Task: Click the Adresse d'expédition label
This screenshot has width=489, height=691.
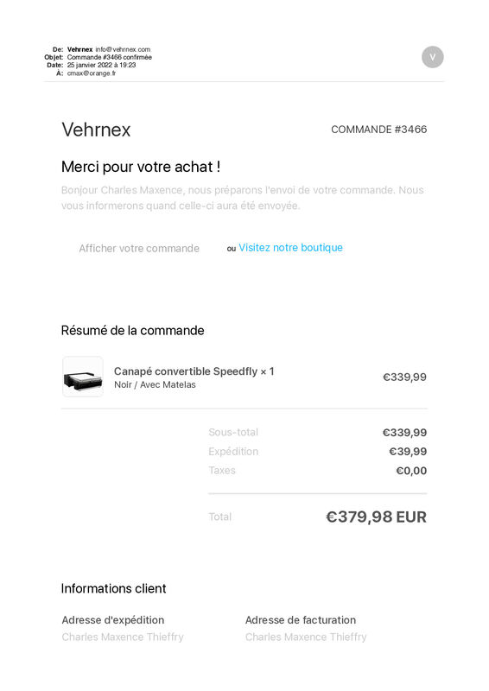Action: point(113,620)
